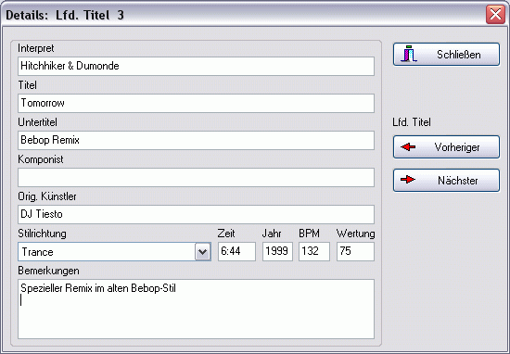Click inside the Bemerkungen text area
The image size is (510, 354).
click(197, 310)
